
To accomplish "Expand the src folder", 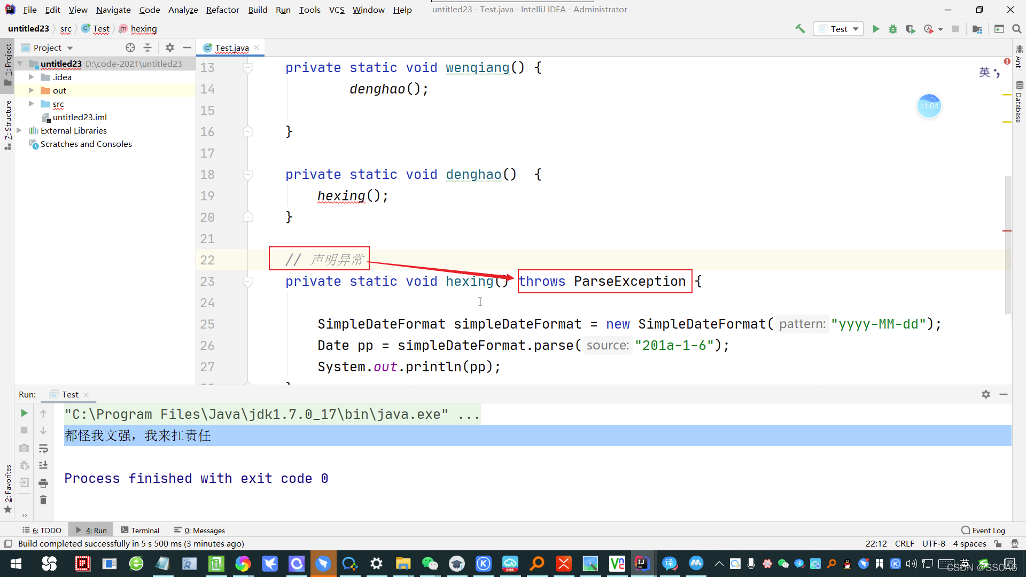I will 32,104.
